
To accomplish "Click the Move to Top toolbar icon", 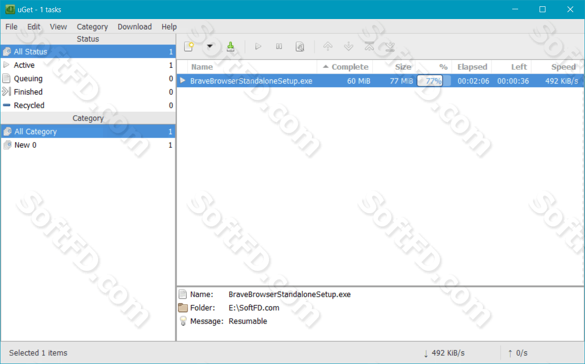I will pos(369,46).
